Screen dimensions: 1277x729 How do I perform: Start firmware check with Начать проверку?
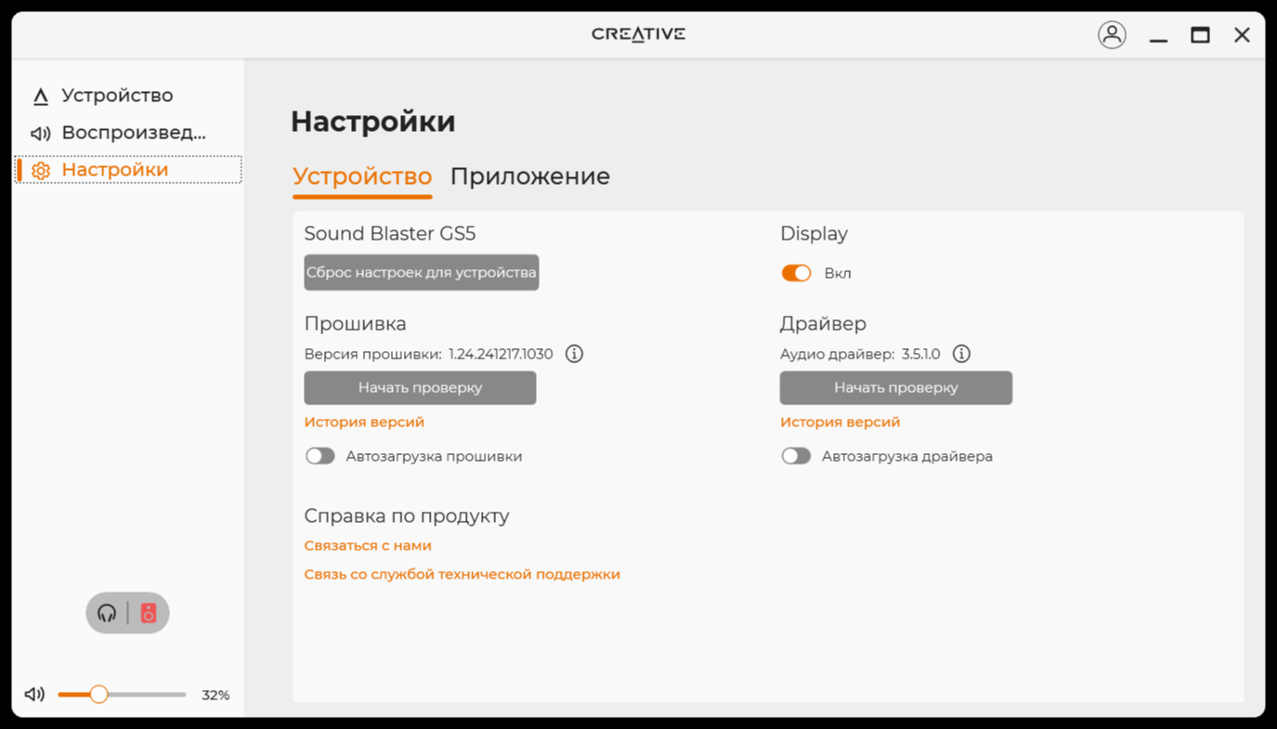click(420, 388)
